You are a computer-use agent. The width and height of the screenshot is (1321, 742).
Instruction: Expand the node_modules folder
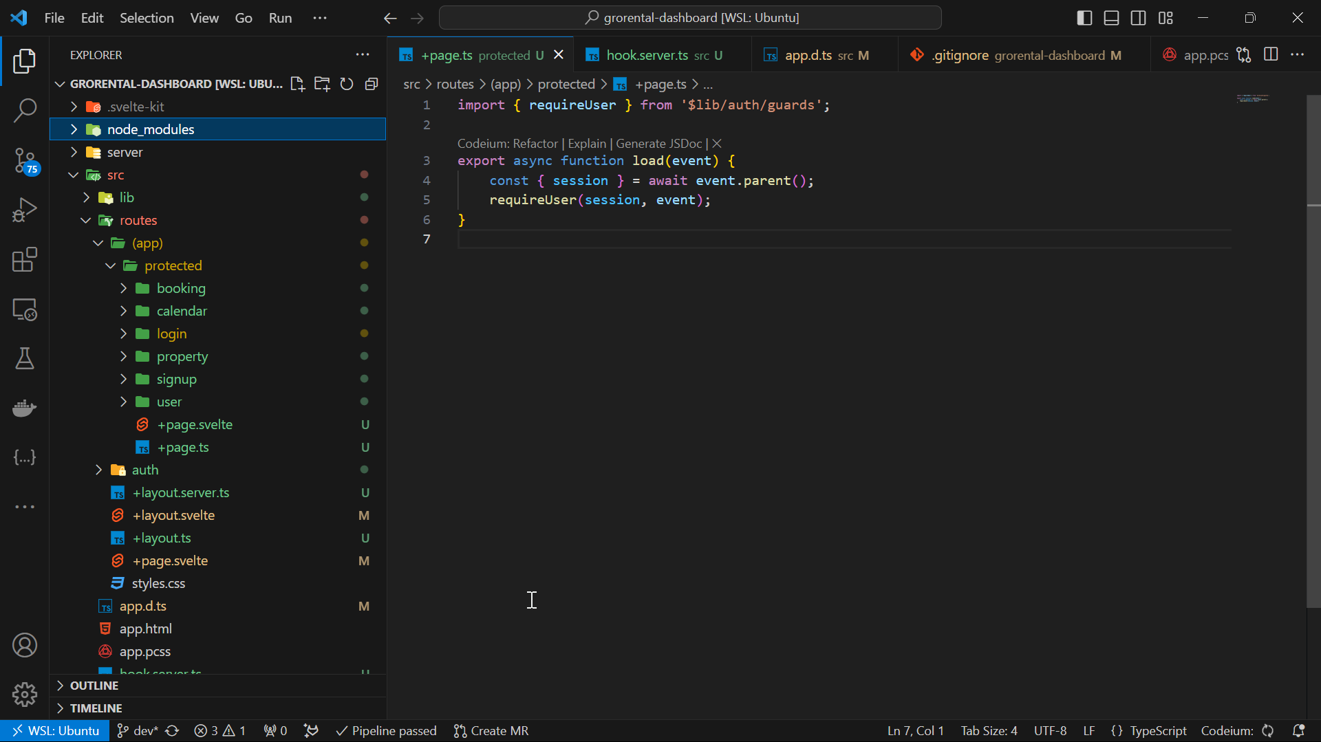pos(217,129)
